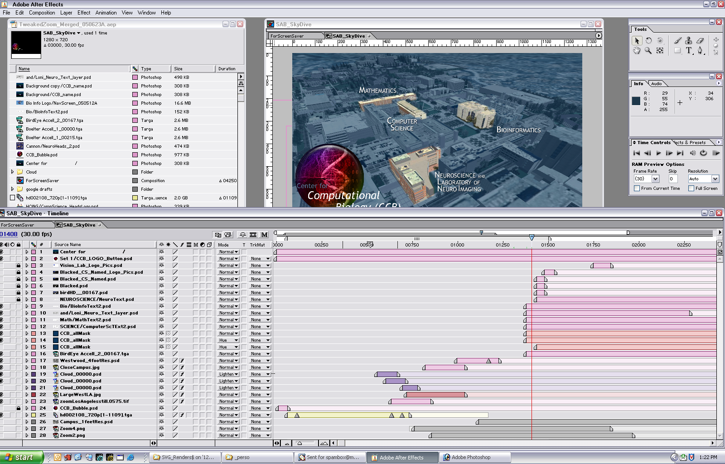Select the Clone Stamp tool
Image resolution: width=725 pixels, height=464 pixels.
(689, 40)
